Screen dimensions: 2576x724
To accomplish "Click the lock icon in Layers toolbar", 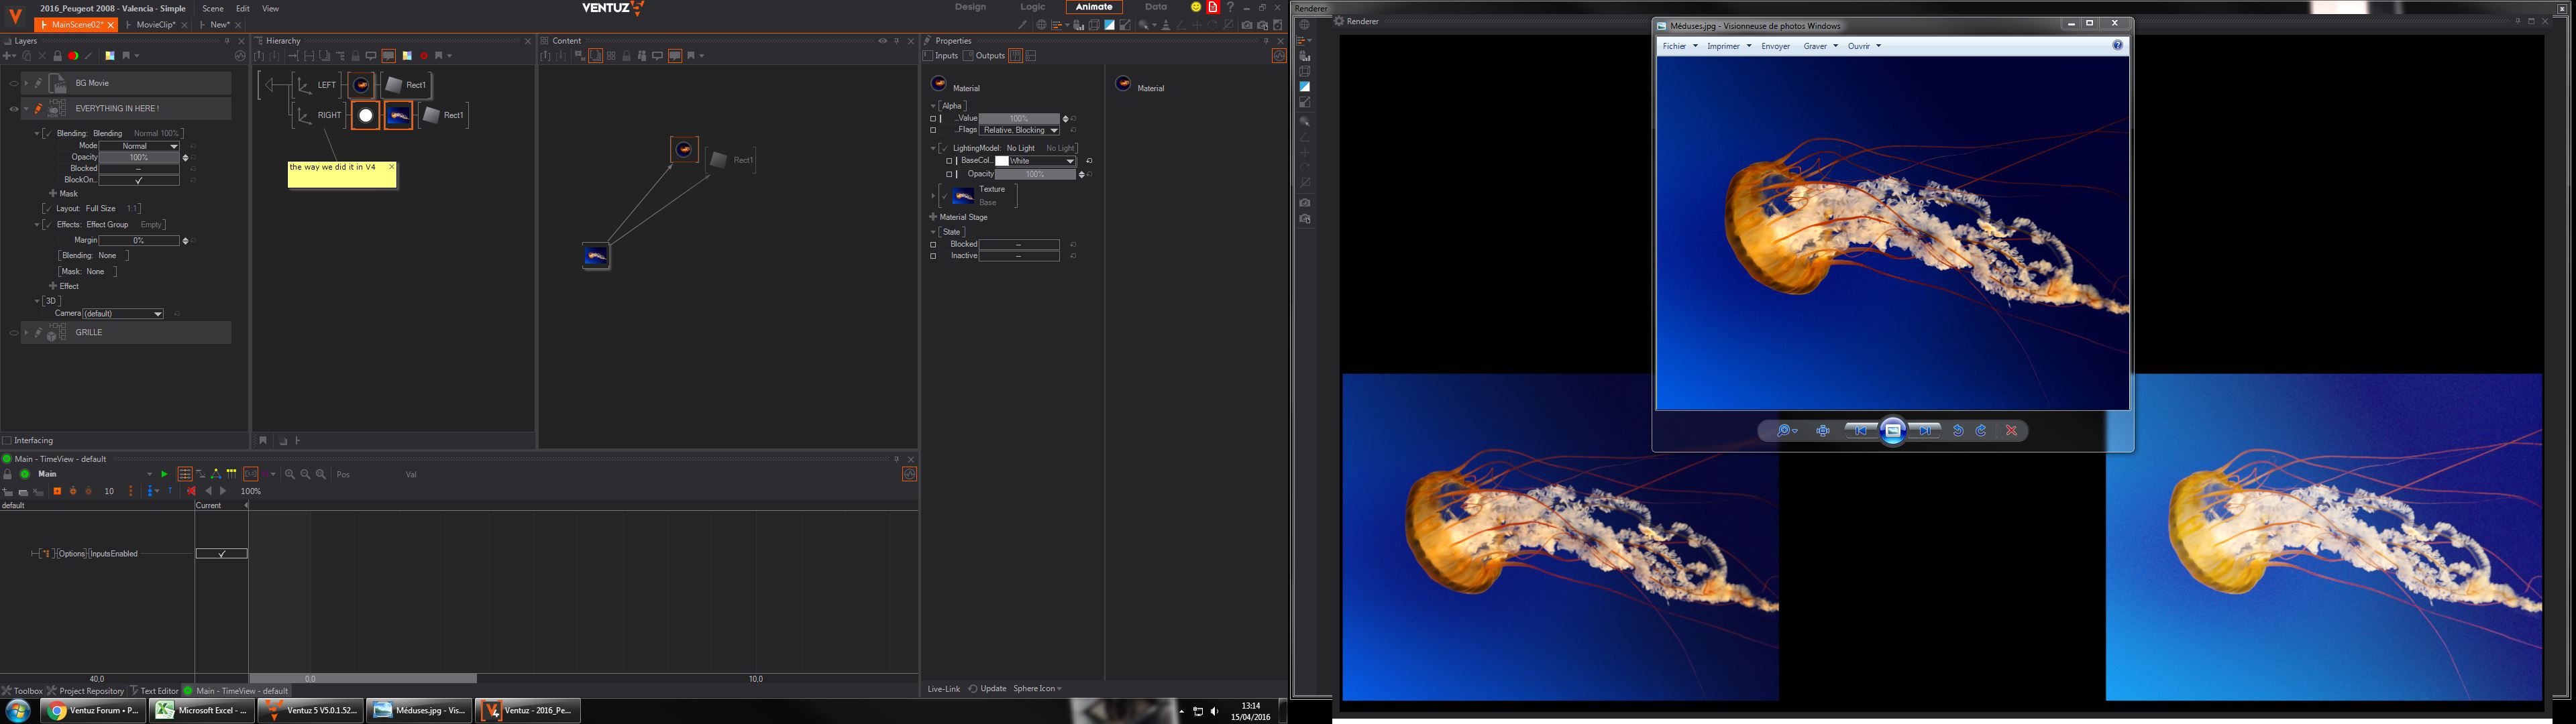I will (57, 56).
